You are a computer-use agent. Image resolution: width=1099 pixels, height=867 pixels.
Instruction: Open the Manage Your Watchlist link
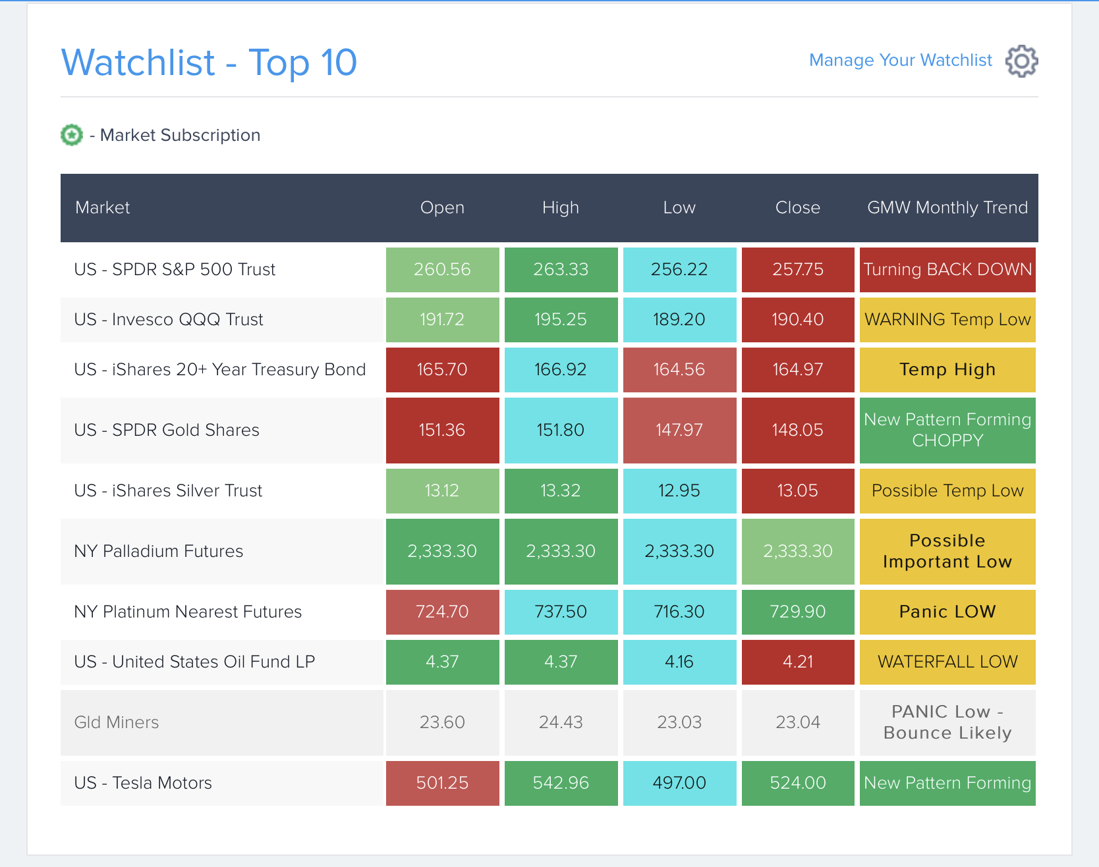click(900, 60)
